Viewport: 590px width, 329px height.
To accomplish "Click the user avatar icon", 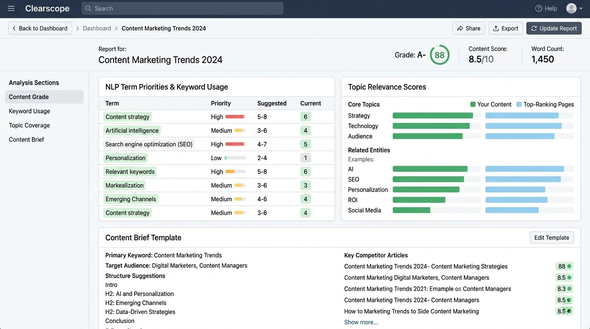I will pyautogui.click(x=571, y=8).
